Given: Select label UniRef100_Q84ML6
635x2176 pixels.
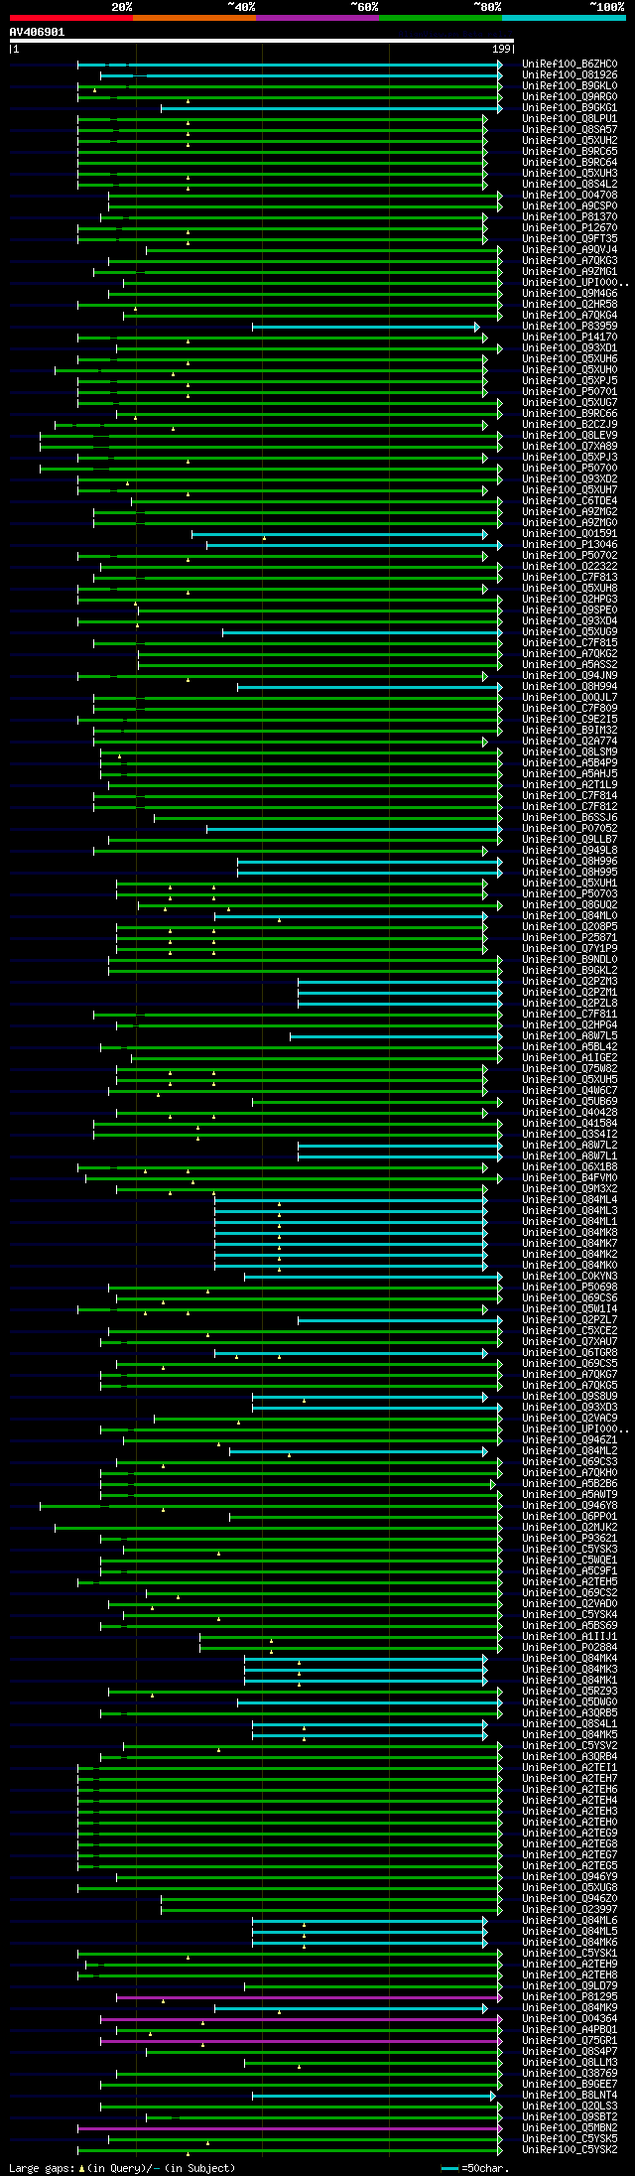Looking at the screenshot, I should (570, 1921).
